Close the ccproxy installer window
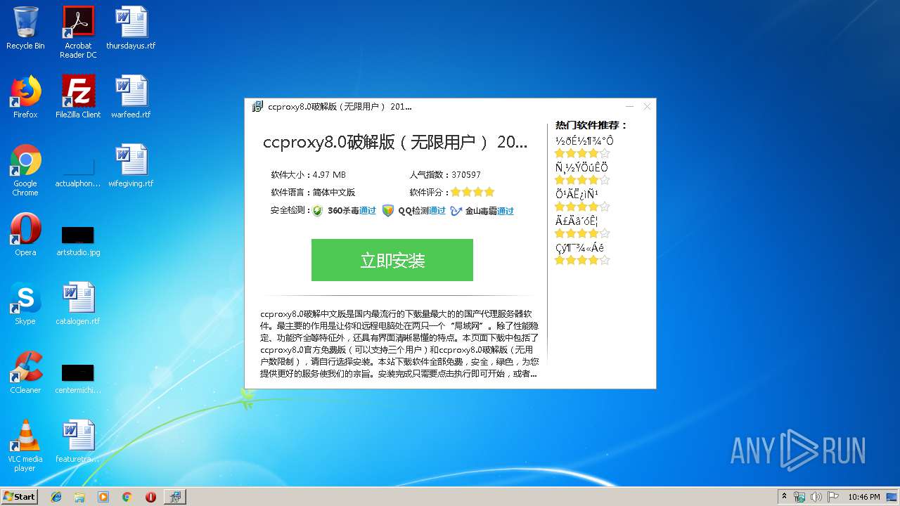Screen dimensions: 900x506 coord(647,106)
